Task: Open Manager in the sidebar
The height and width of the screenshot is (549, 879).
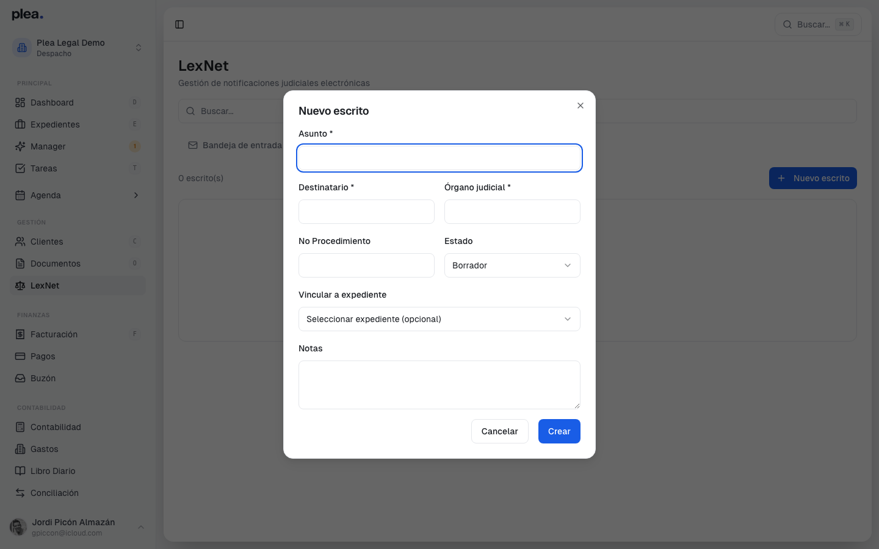Action: click(x=78, y=146)
